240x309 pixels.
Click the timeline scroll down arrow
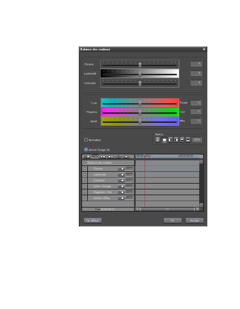[201, 205]
